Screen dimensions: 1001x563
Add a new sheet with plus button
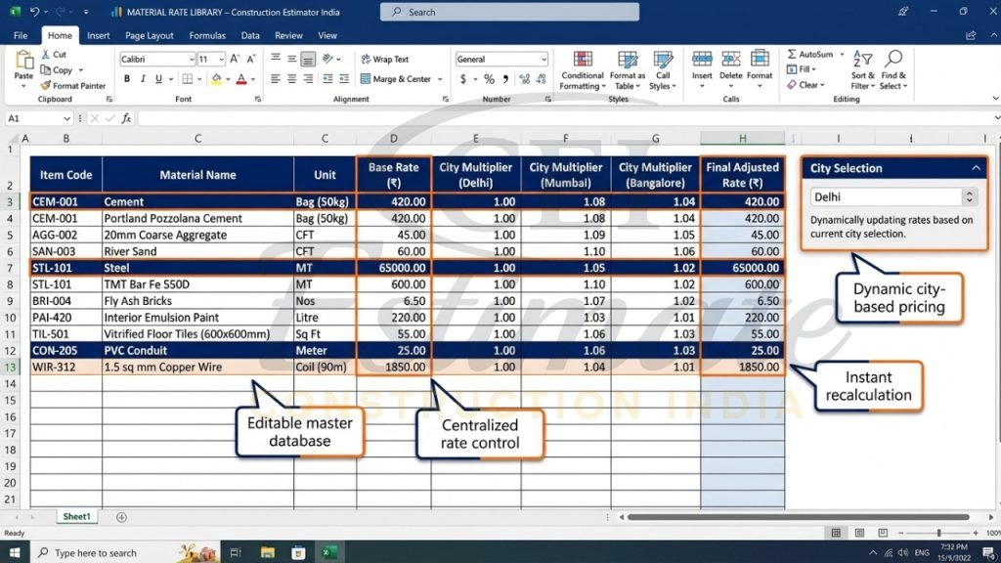(x=121, y=517)
